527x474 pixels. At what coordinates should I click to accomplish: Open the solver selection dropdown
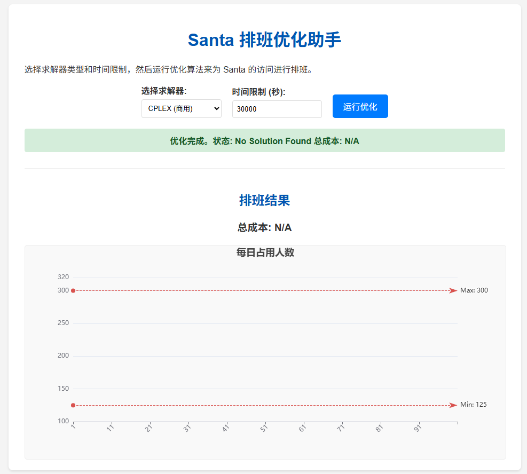coord(181,108)
